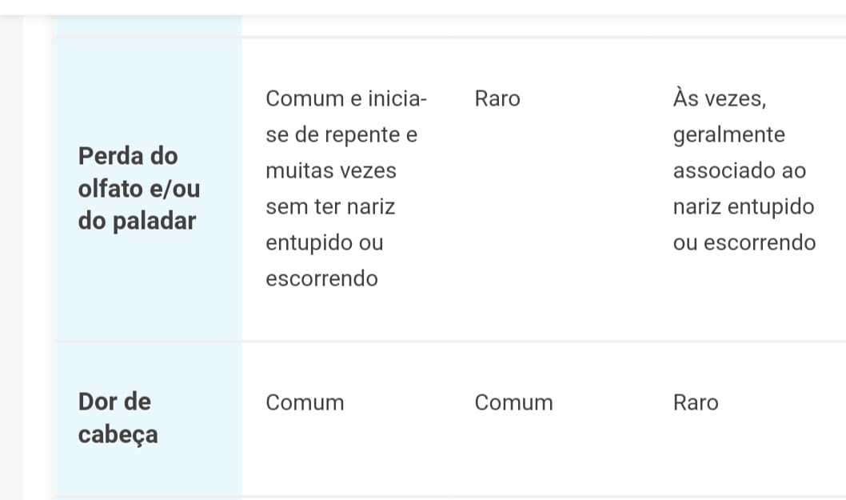The height and width of the screenshot is (500, 846).
Task: Click the "ou escorrendo" text line
Action: [744, 242]
